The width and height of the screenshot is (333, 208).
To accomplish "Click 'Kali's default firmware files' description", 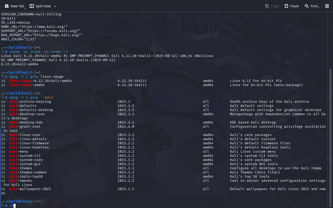I will coord(260,143).
